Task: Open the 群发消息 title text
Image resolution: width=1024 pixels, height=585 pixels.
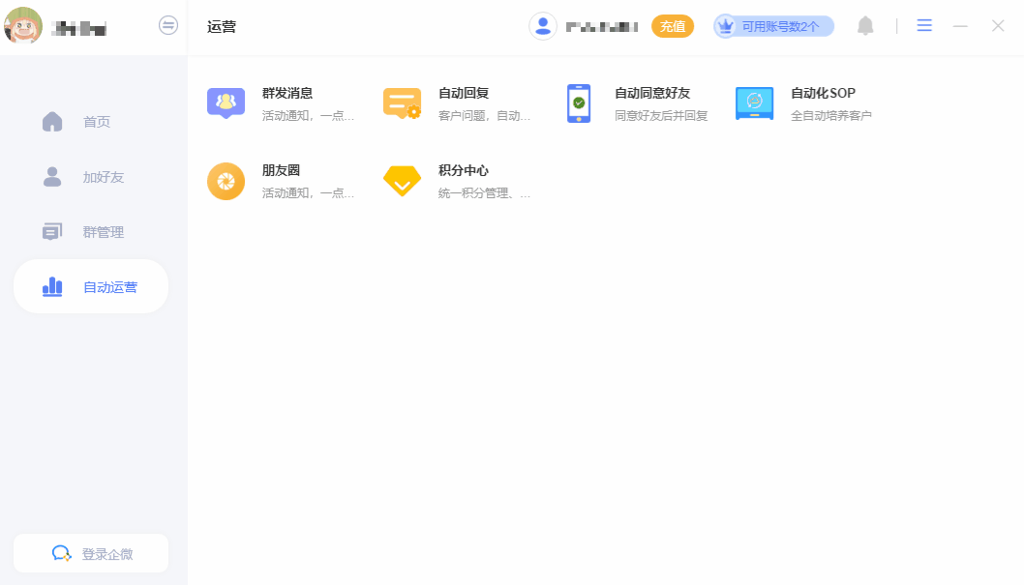Action: [x=287, y=93]
